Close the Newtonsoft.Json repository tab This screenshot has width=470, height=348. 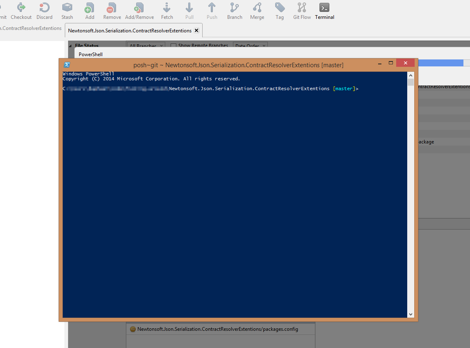196,30
